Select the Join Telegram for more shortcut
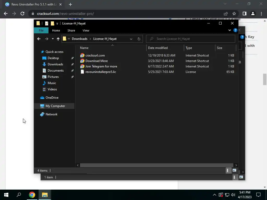This screenshot has height=200, width=267. pyautogui.click(x=101, y=66)
